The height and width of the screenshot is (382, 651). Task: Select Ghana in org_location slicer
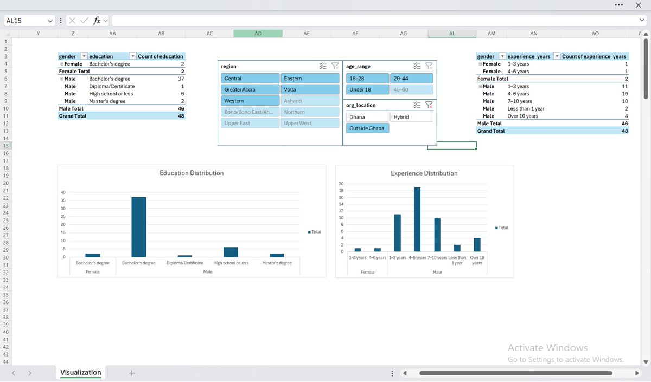[367, 117]
